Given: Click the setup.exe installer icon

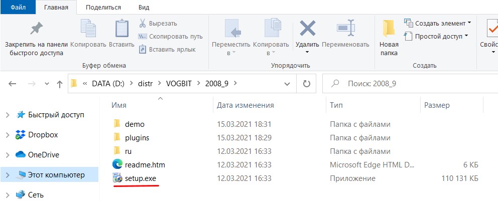Looking at the screenshot, I should tap(117, 178).
